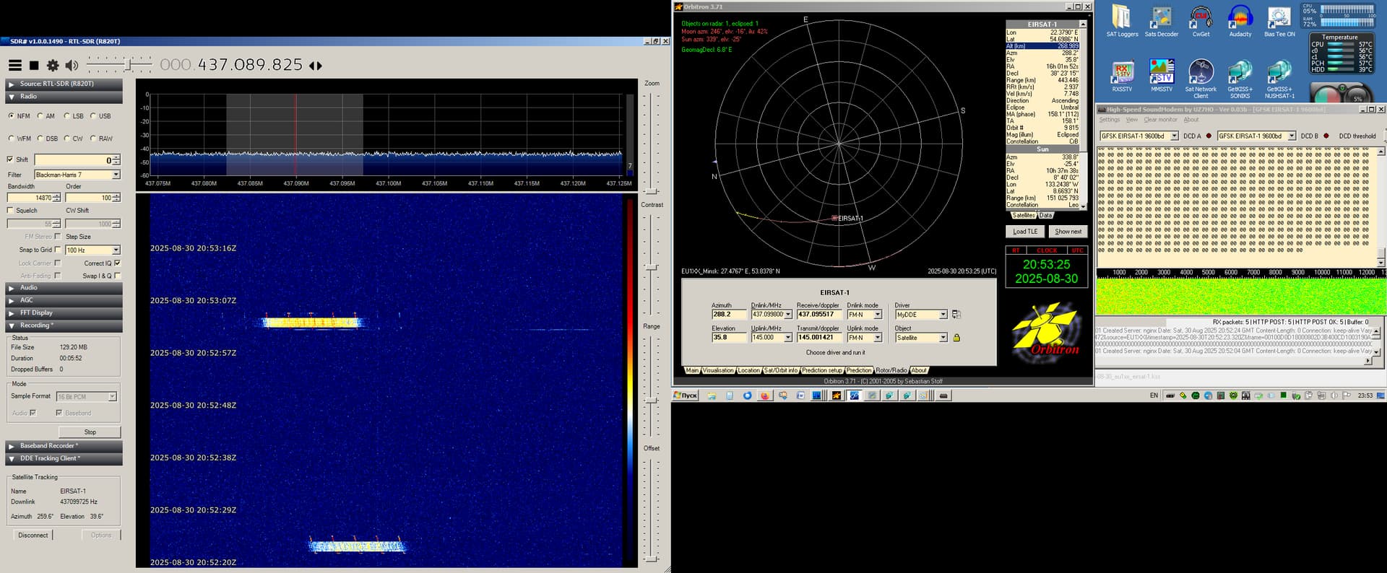
Task: Click the Load TLE button
Action: tap(1024, 232)
